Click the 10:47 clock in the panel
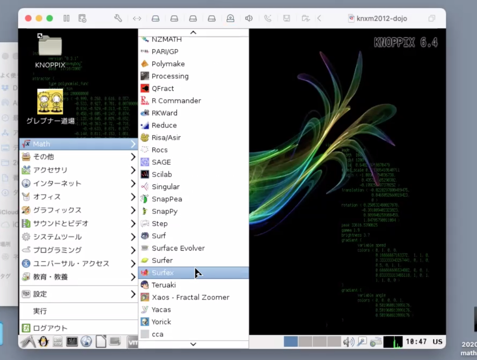 [416, 342]
